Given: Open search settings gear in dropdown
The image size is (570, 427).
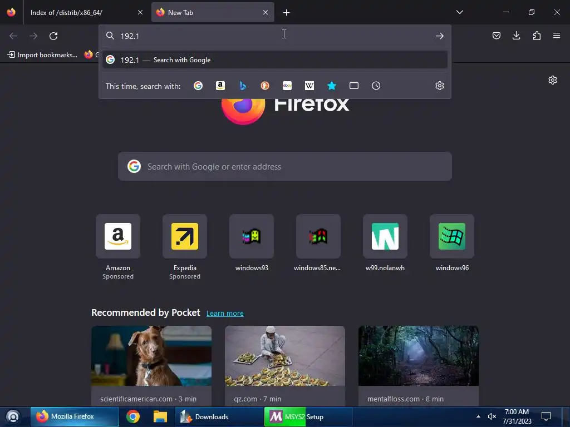Looking at the screenshot, I should click(440, 86).
